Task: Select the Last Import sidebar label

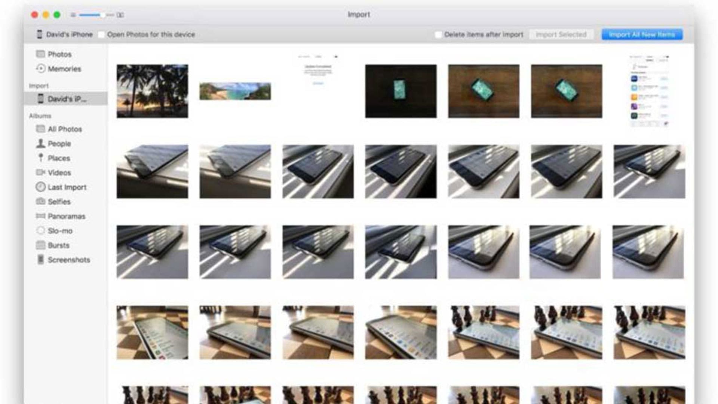Action: pyautogui.click(x=67, y=187)
